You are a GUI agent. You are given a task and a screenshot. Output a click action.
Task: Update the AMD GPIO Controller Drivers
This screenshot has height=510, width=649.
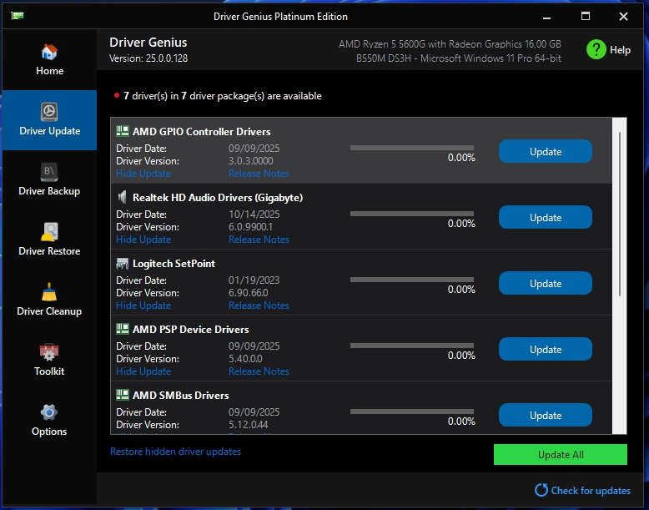pyautogui.click(x=545, y=152)
